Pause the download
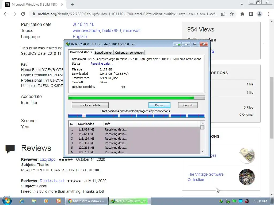The width and height of the screenshot is (274, 205). pyautogui.click(x=159, y=105)
